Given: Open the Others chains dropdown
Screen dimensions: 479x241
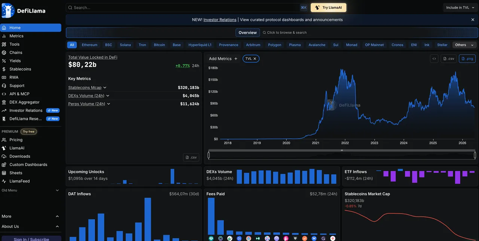Looking at the screenshot, I should point(464,45).
